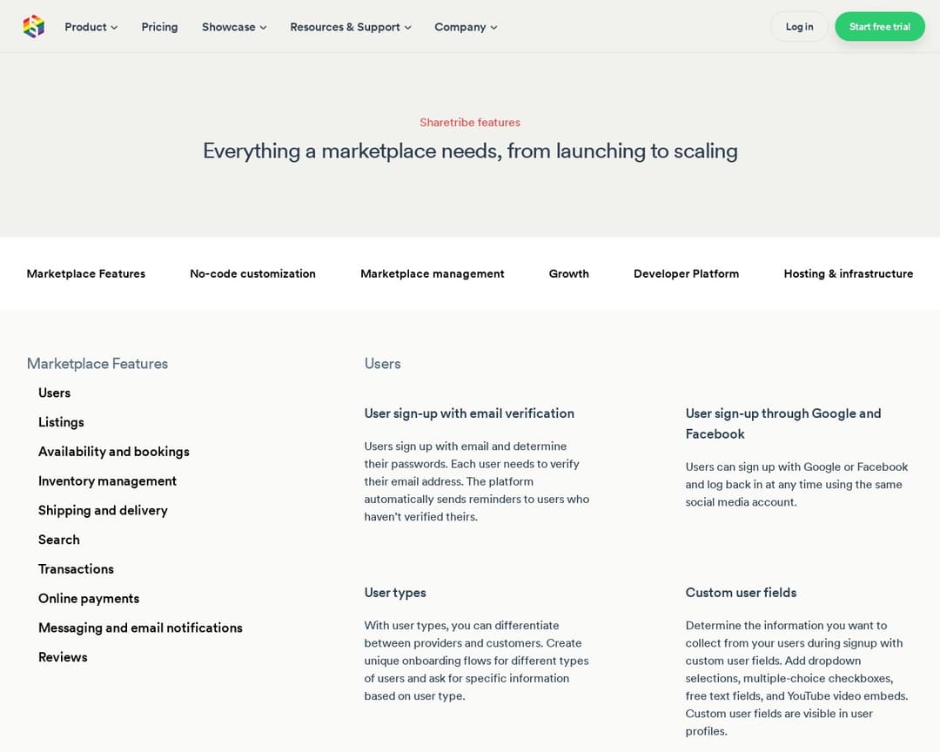Screen dimensions: 940x752
Task: Select the Marketplace Features tab
Action: pos(85,273)
